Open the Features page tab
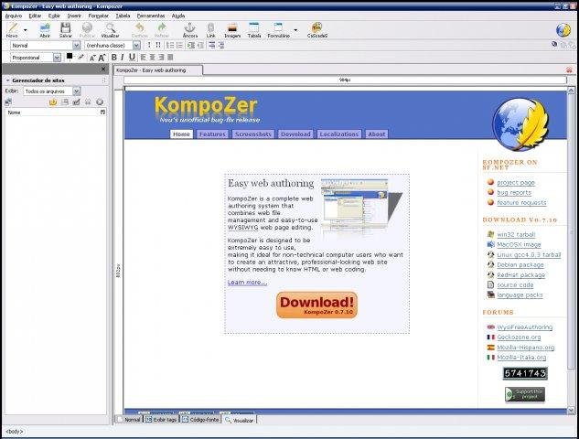The width and height of the screenshot is (579, 439). pos(212,134)
